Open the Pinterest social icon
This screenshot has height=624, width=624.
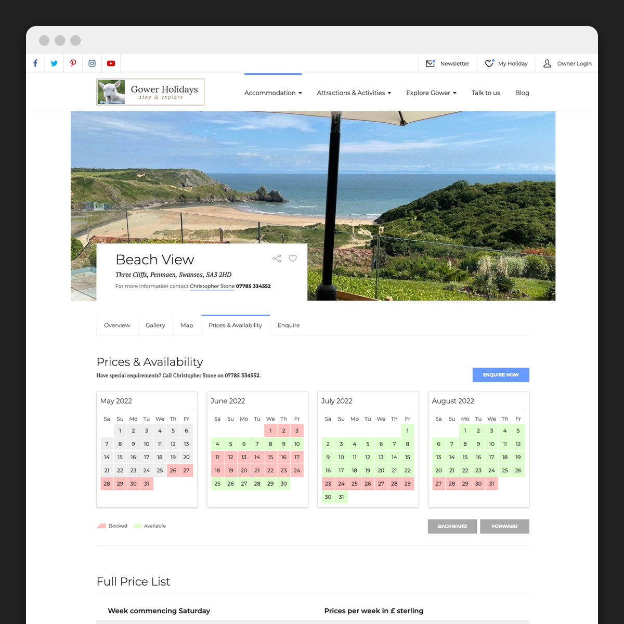73,63
